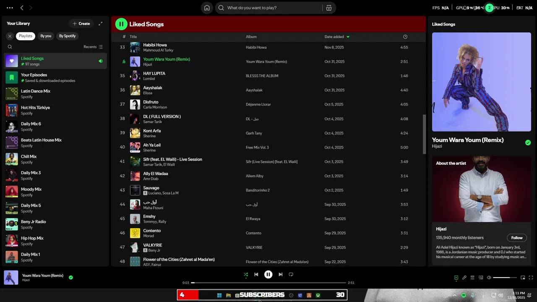Select the track Contento by Morad
This screenshot has width=537, height=302.
(268, 233)
